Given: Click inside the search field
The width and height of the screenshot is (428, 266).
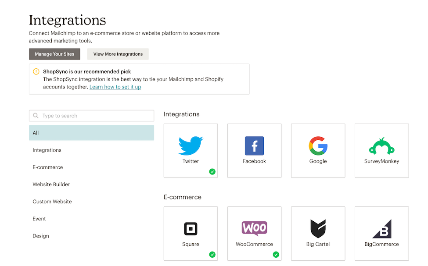Looking at the screenshot, I should pyautogui.click(x=91, y=115).
